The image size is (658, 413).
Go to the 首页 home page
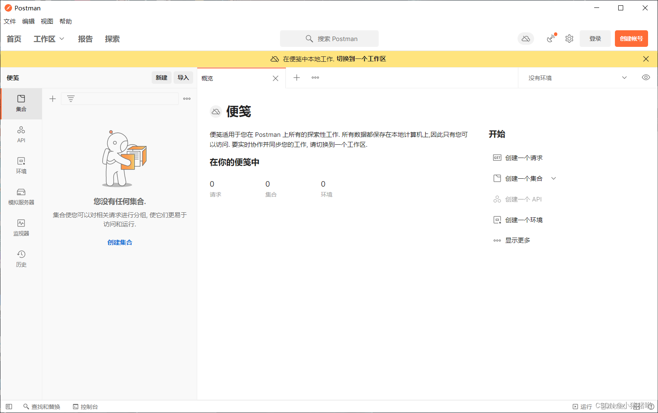[14, 39]
